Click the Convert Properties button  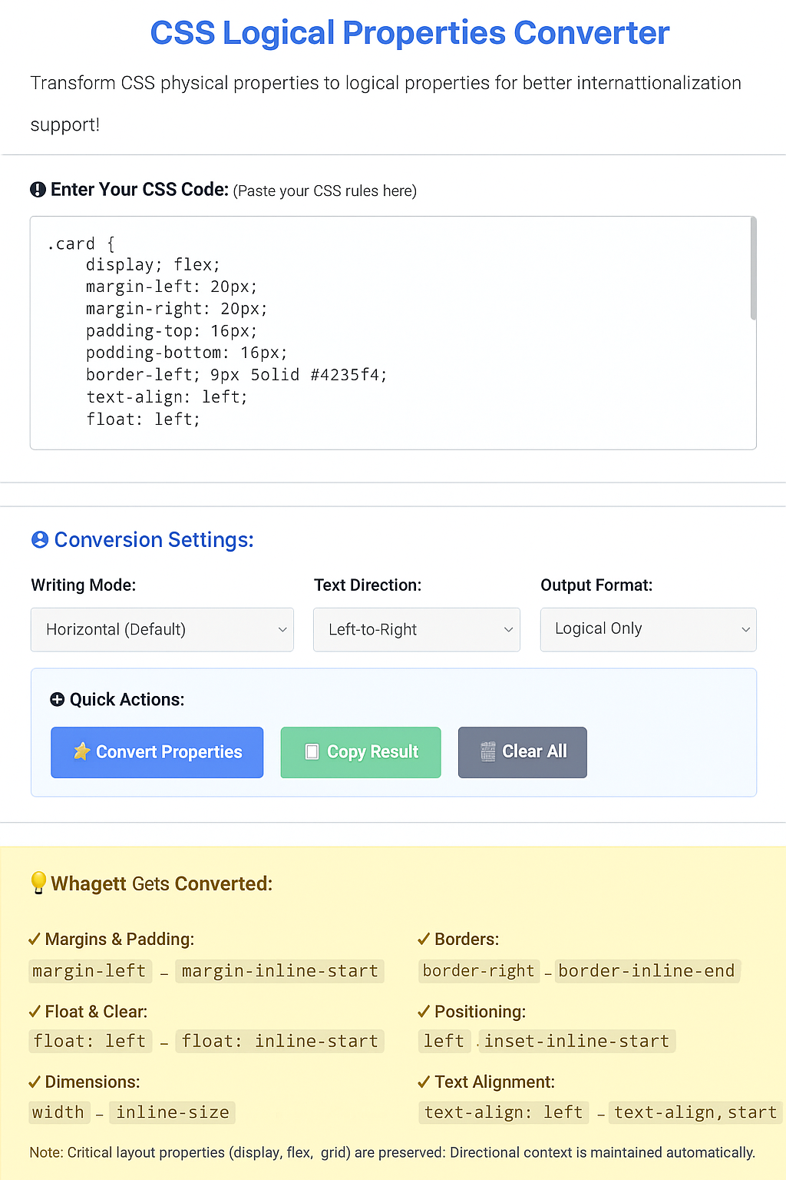[157, 752]
